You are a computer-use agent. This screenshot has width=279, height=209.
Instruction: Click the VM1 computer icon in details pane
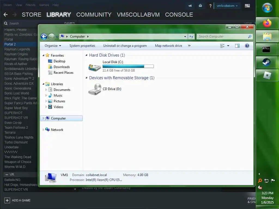(51, 178)
